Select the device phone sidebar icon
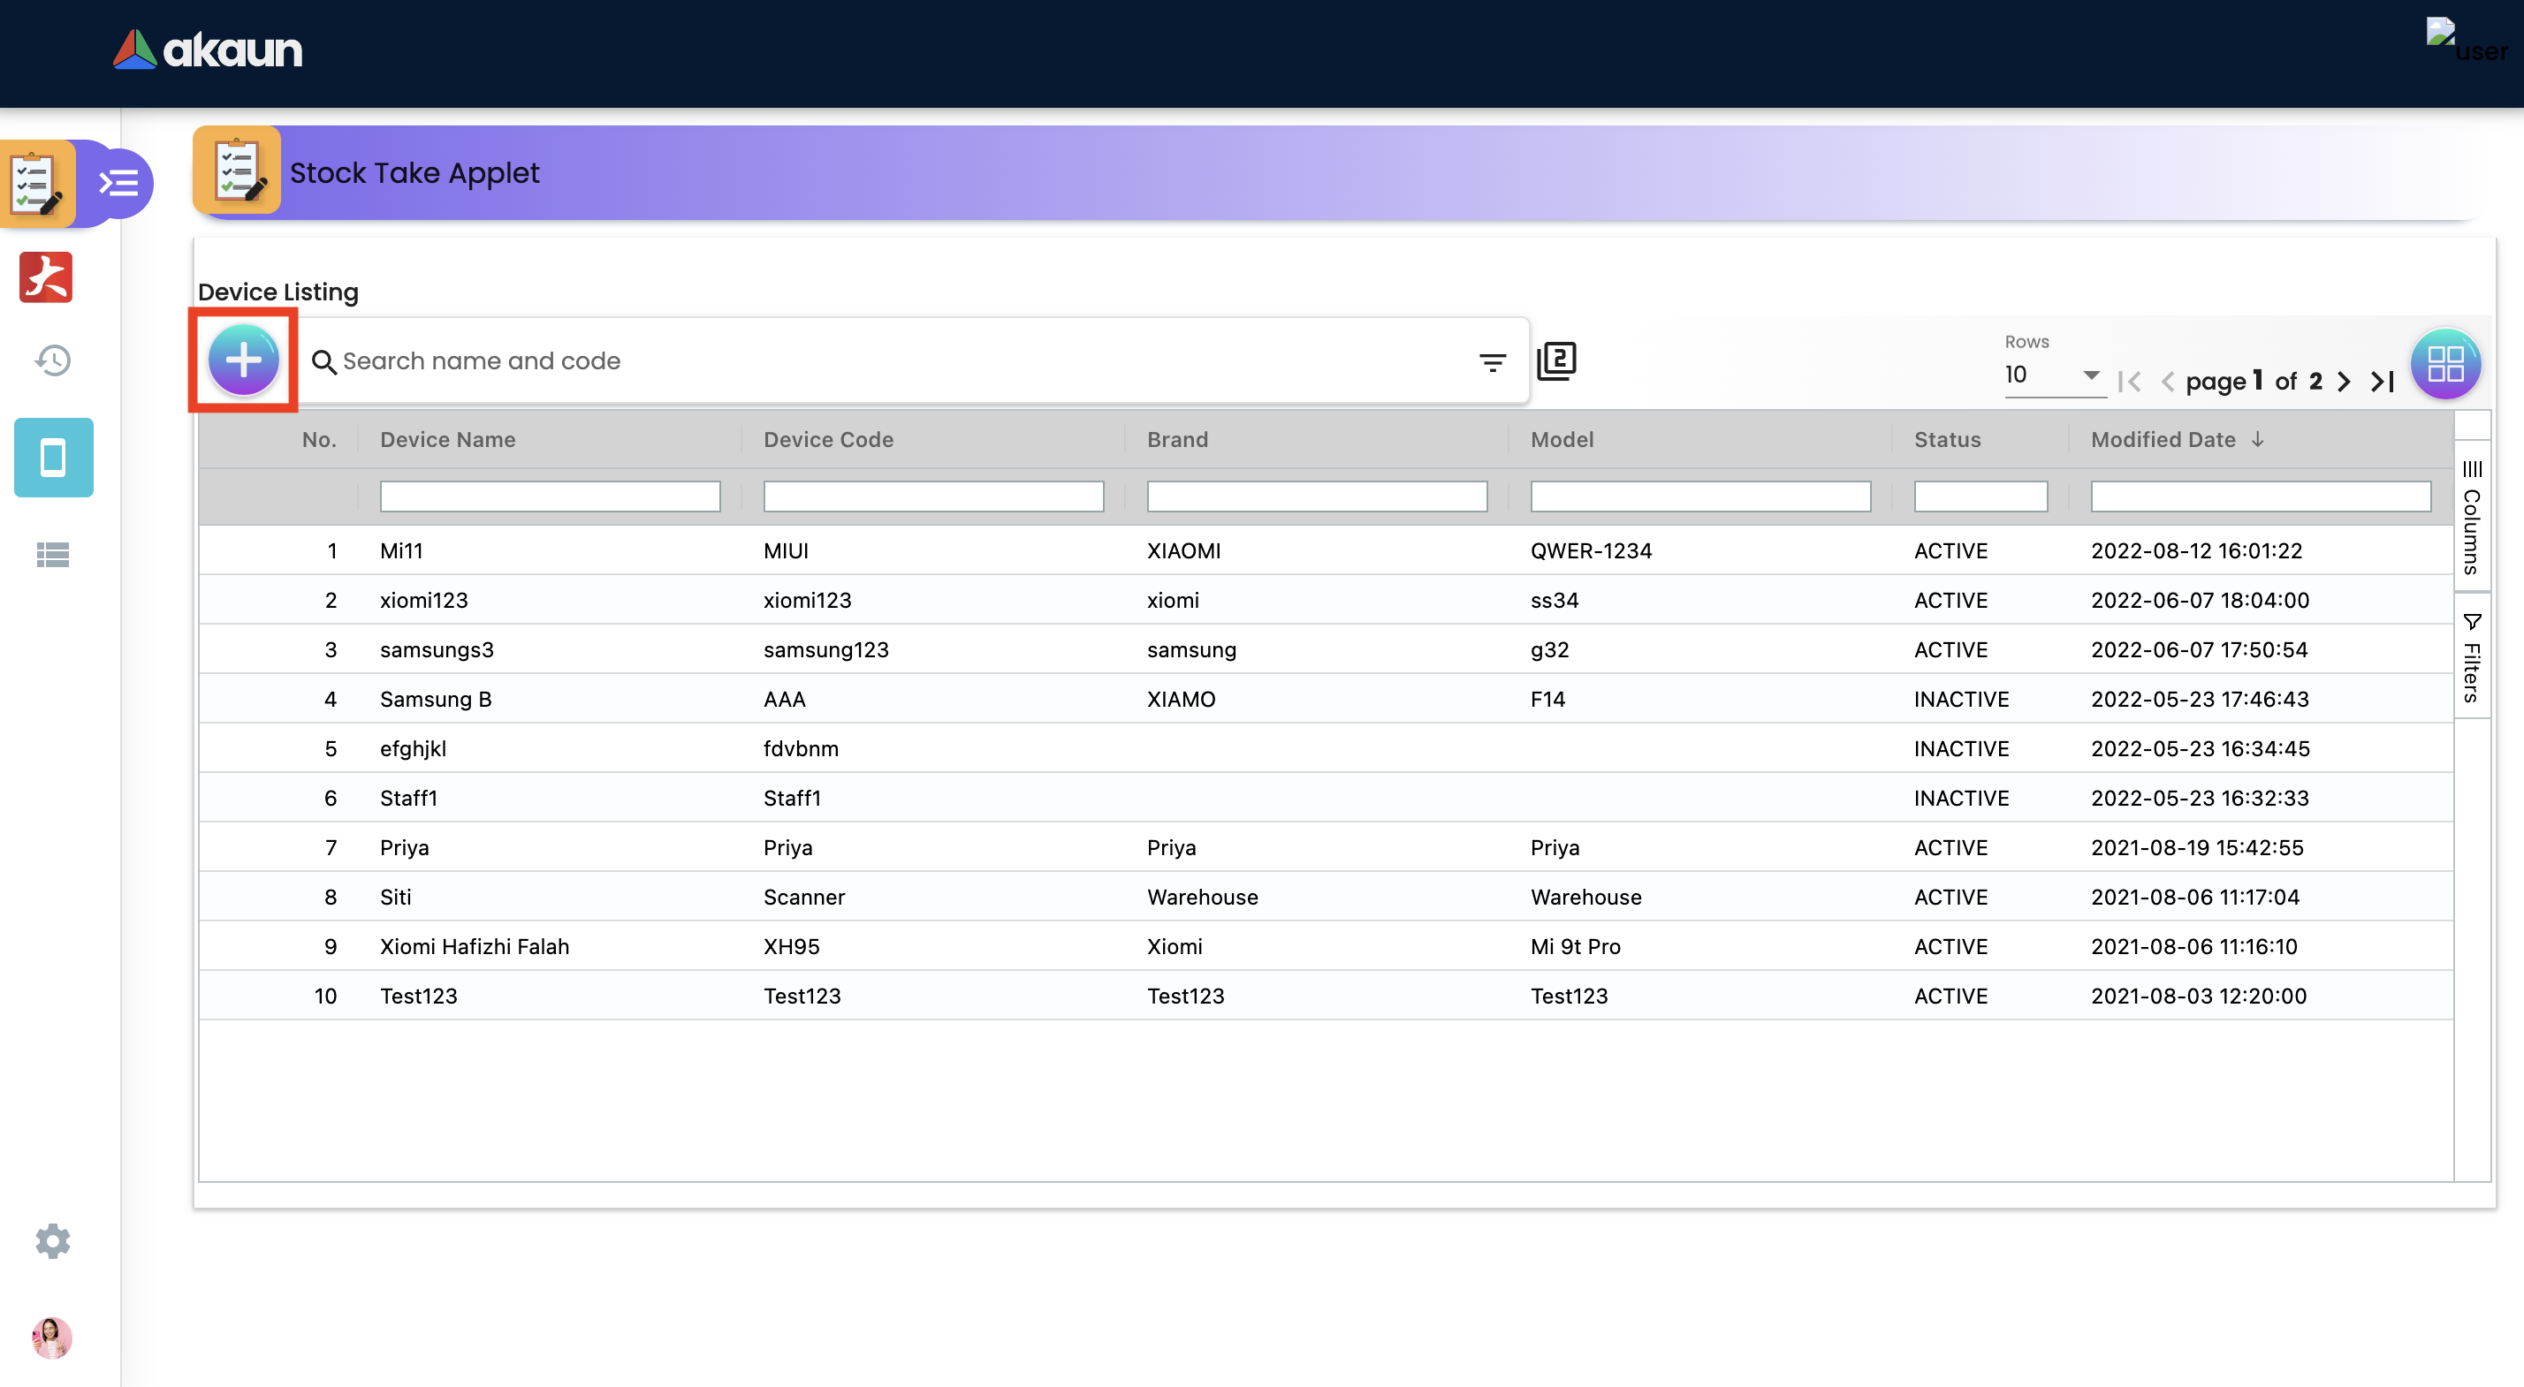Screen dimensions: 2524x1387 point(53,458)
